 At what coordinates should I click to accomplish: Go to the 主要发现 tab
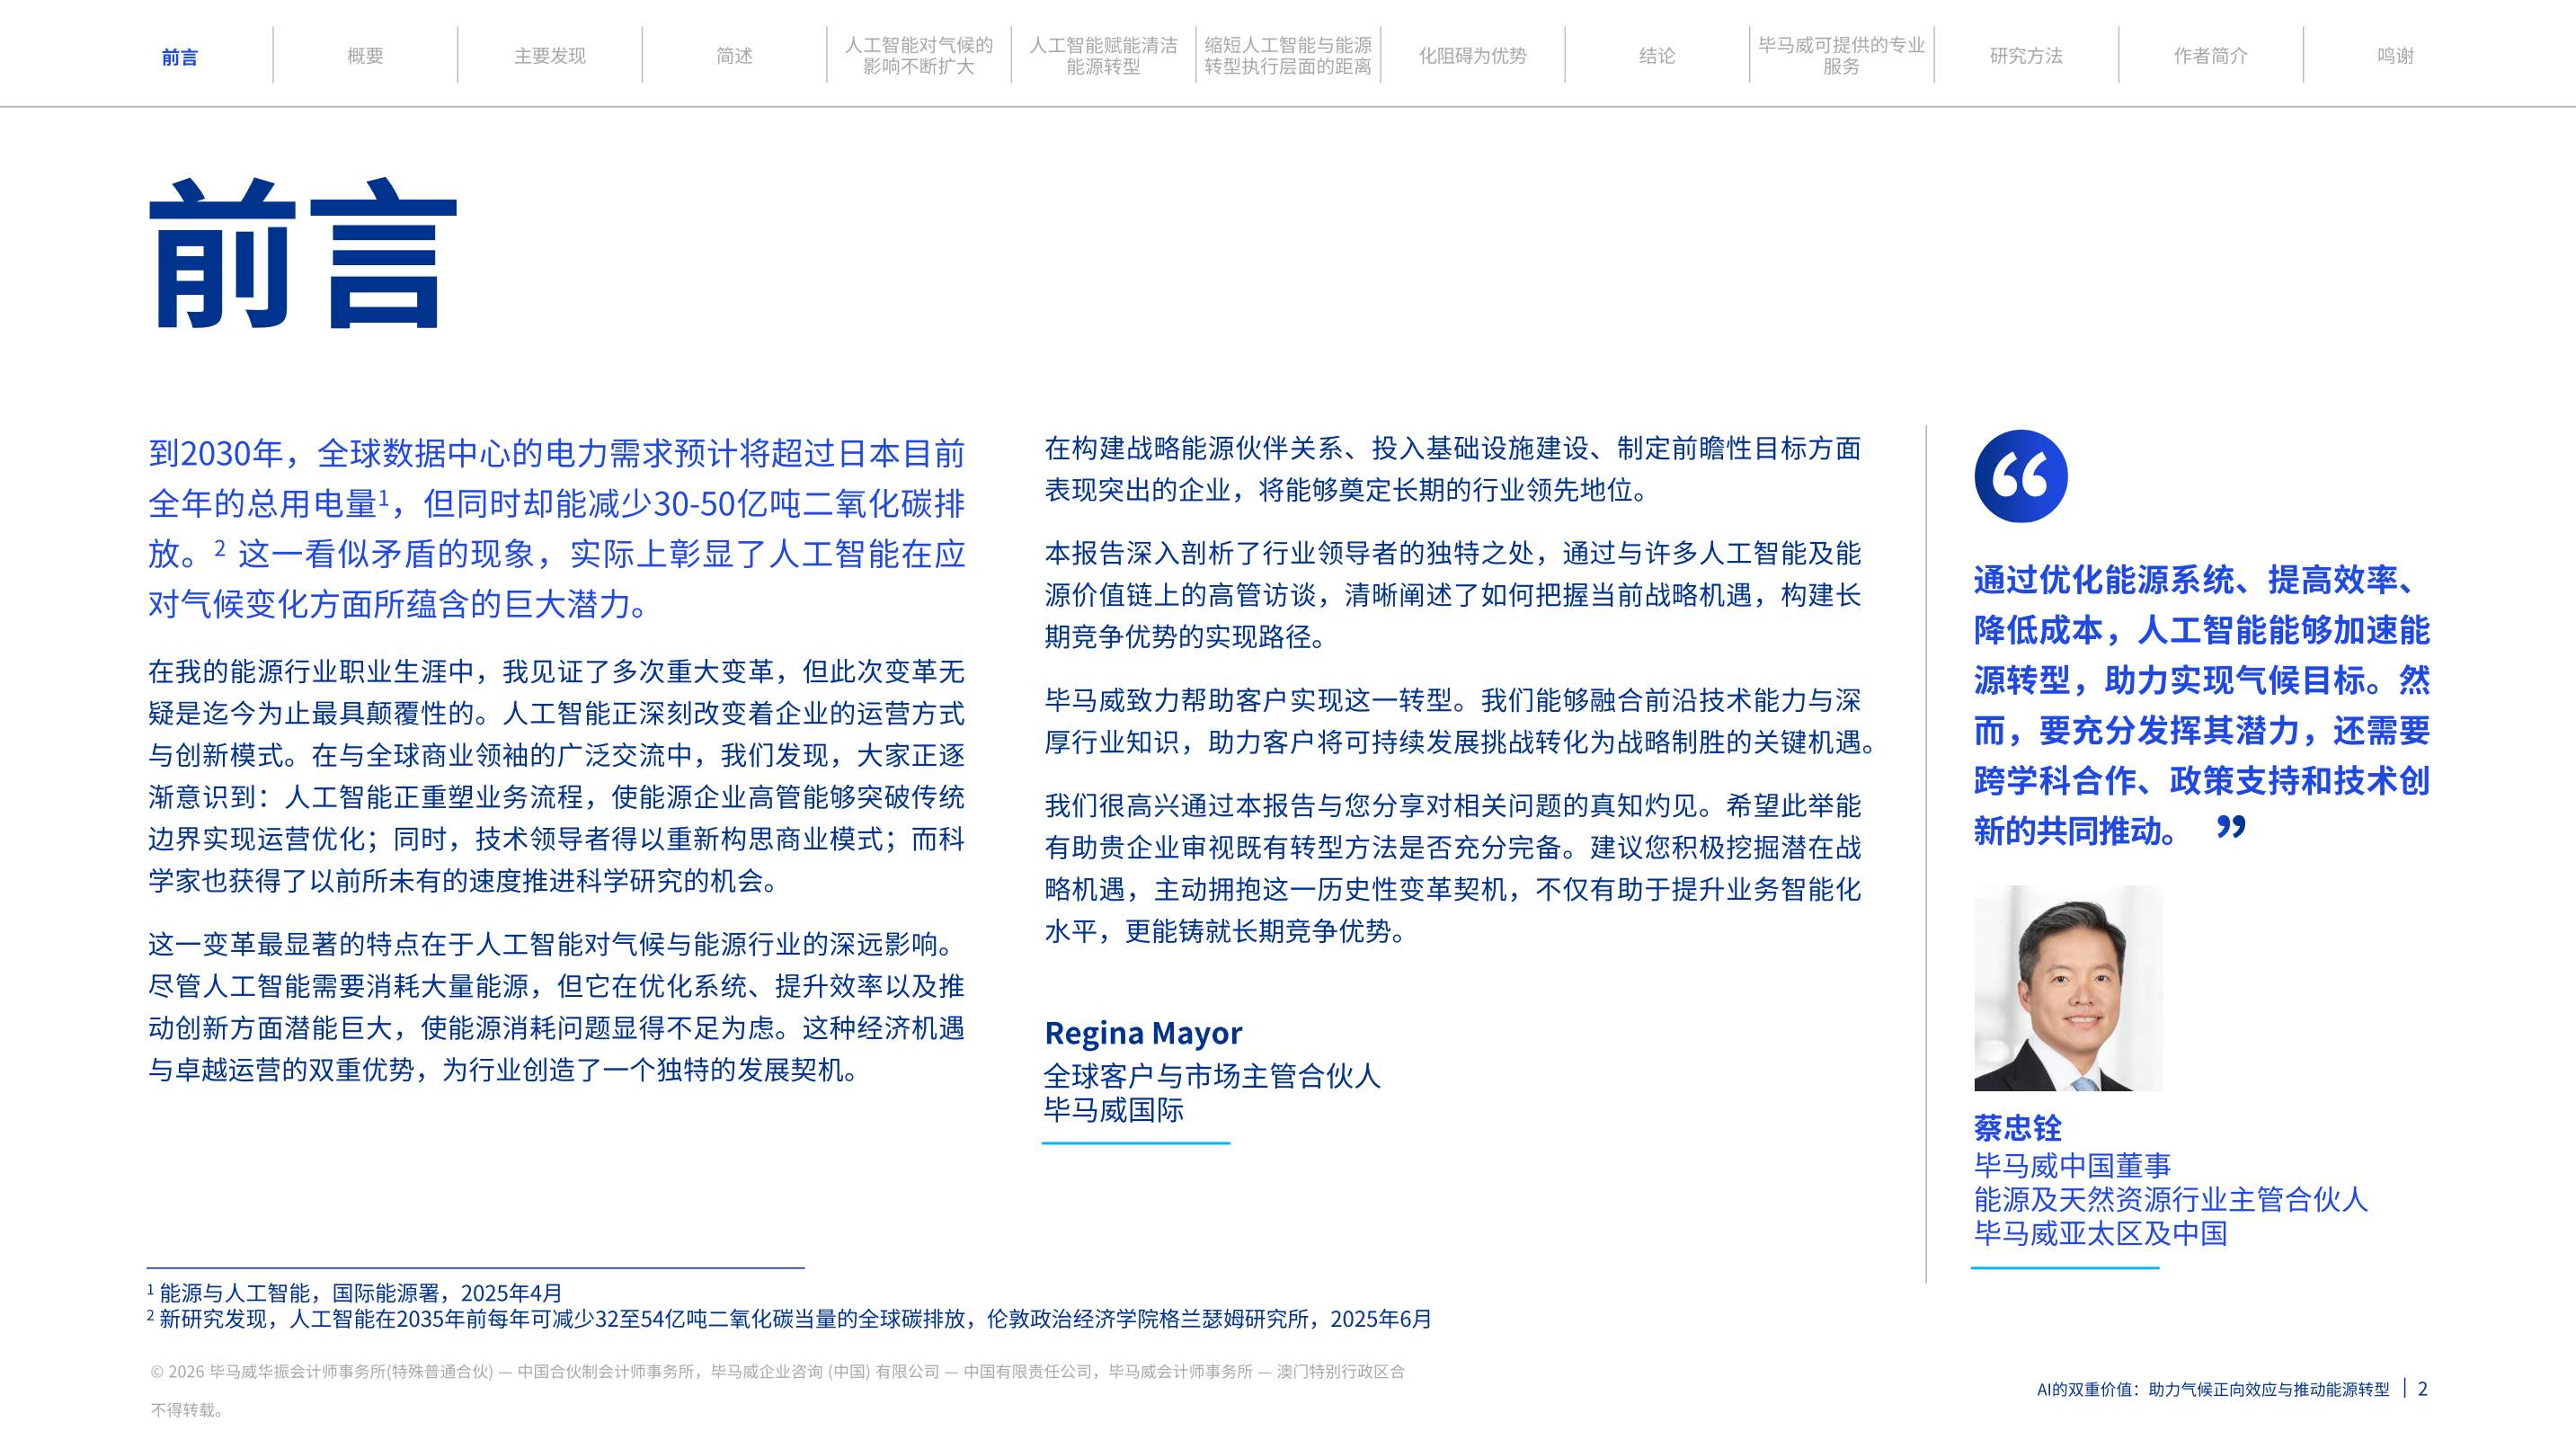pyautogui.click(x=550, y=56)
